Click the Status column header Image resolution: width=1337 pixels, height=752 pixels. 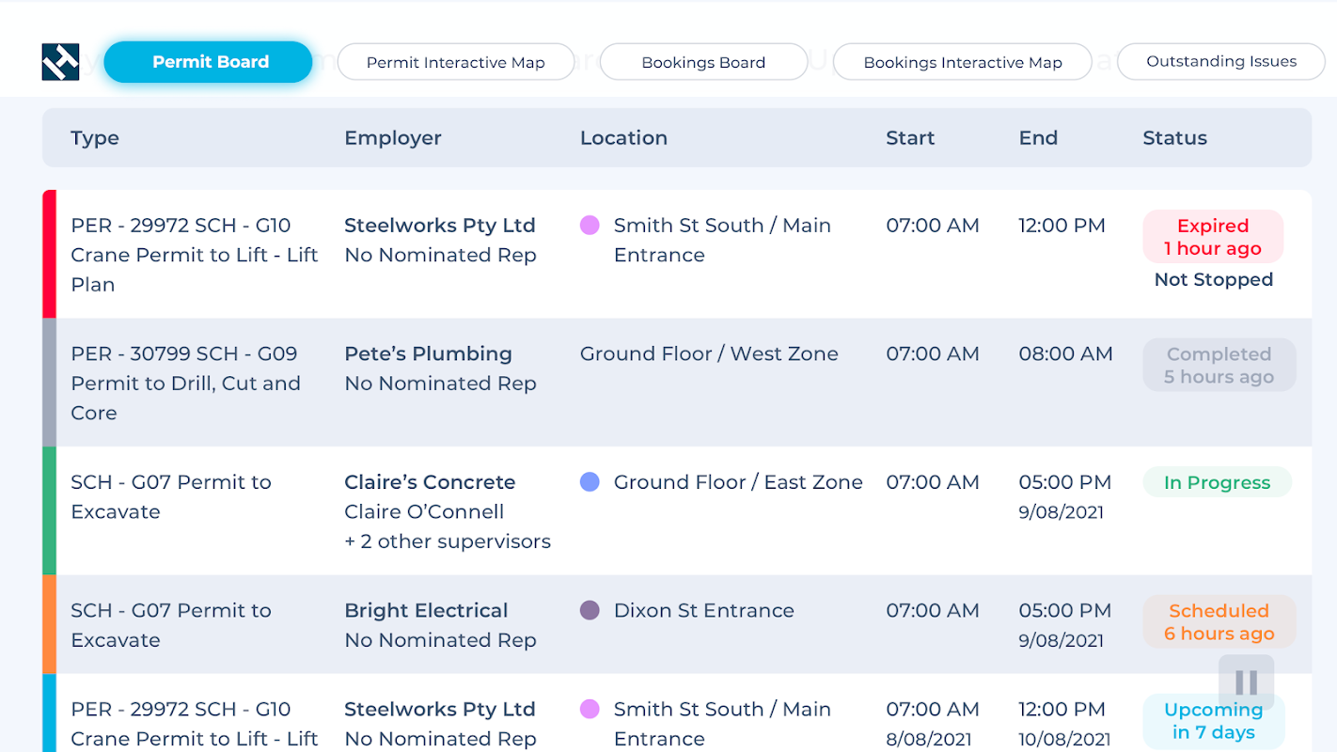tap(1174, 138)
